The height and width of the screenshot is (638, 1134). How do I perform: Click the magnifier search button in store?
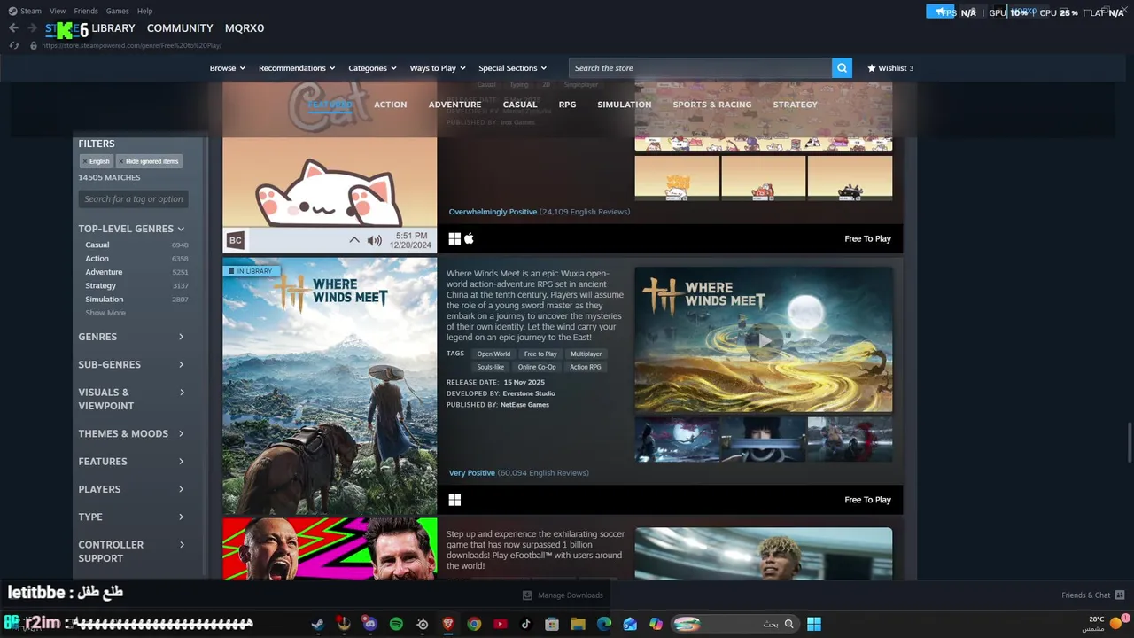coord(842,67)
